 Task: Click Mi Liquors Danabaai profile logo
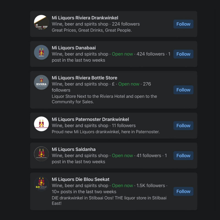pos(41,53)
